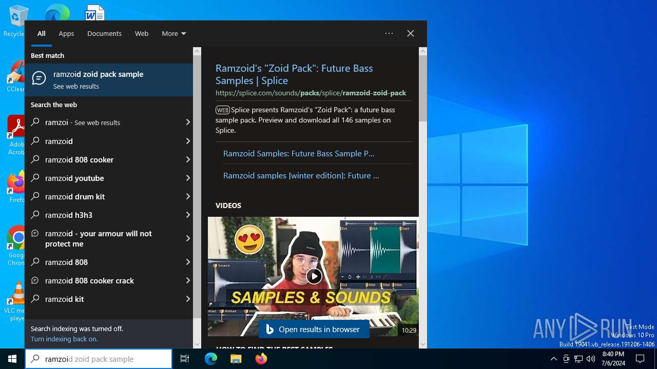Open the Microsoft Edge desktop shortcut
The height and width of the screenshot is (369, 657).
[x=57, y=12]
